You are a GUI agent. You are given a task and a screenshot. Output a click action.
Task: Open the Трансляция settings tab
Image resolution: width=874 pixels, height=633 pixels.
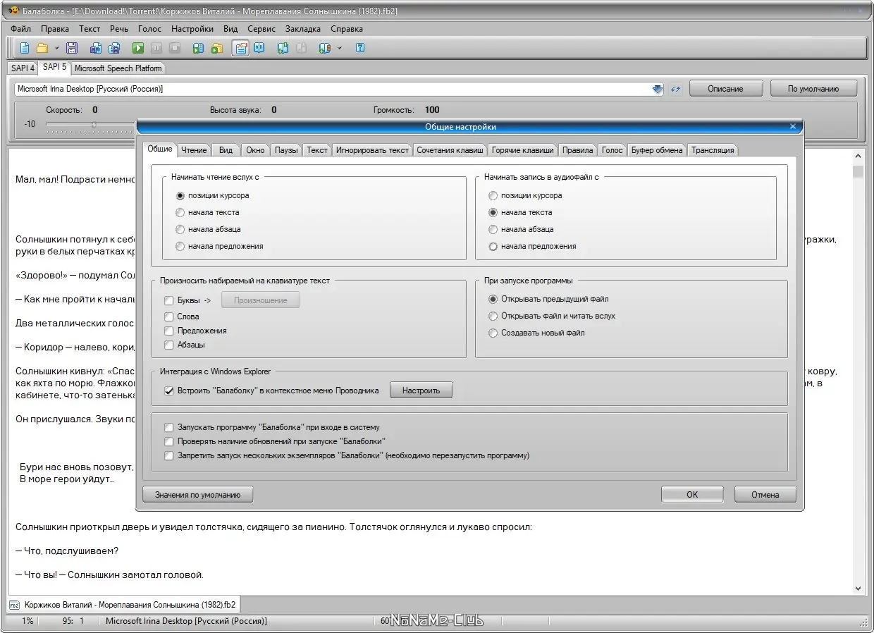pyautogui.click(x=713, y=150)
